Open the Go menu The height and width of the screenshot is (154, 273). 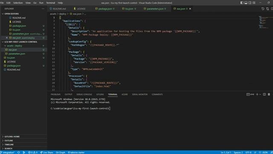pyautogui.click(x=35, y=3)
